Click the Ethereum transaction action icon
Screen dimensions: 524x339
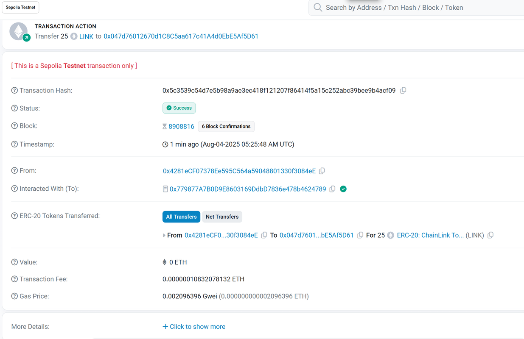coord(19,31)
